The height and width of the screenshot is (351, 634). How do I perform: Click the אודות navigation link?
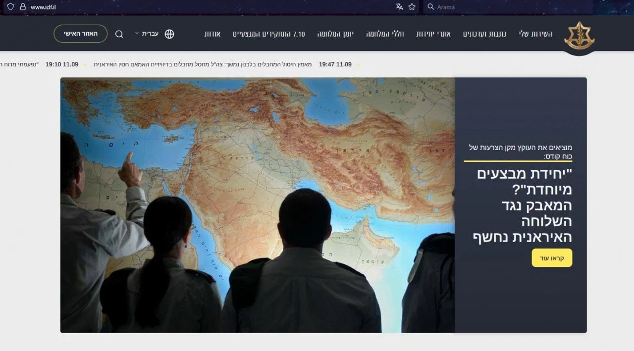[212, 34]
